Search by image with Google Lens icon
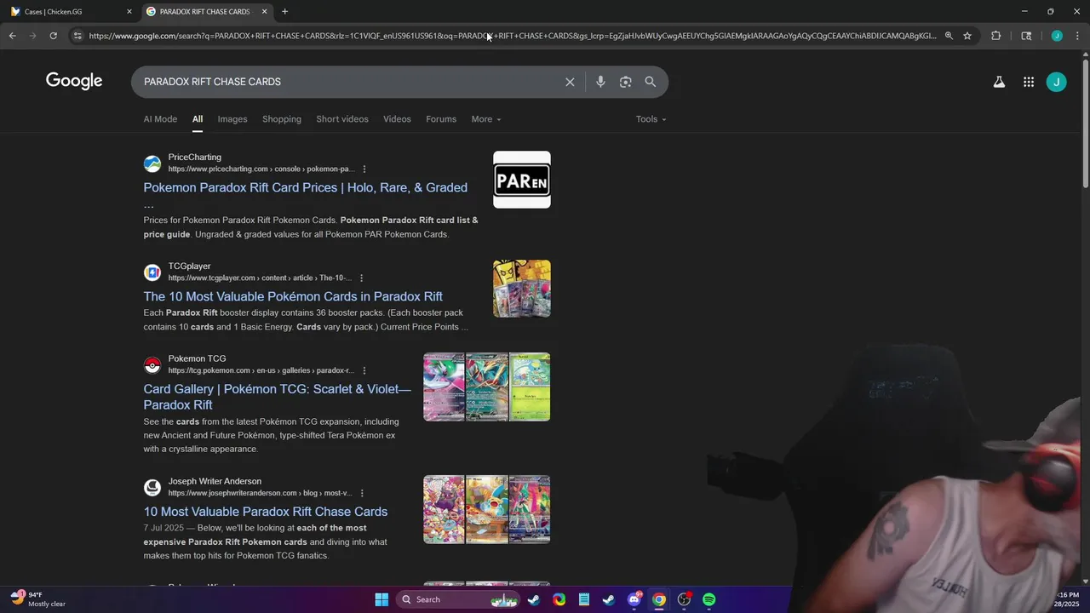 tap(626, 82)
